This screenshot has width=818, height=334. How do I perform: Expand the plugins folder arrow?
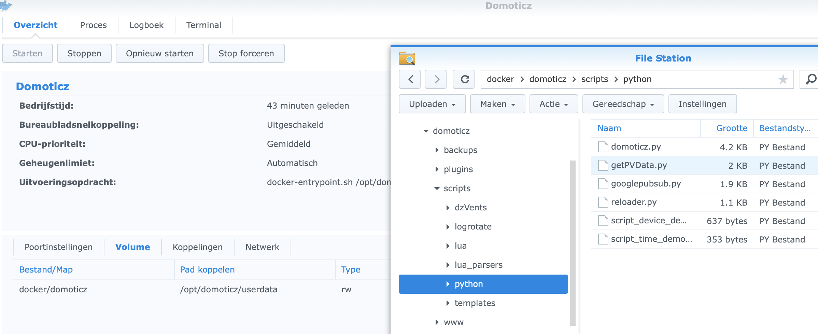point(437,169)
